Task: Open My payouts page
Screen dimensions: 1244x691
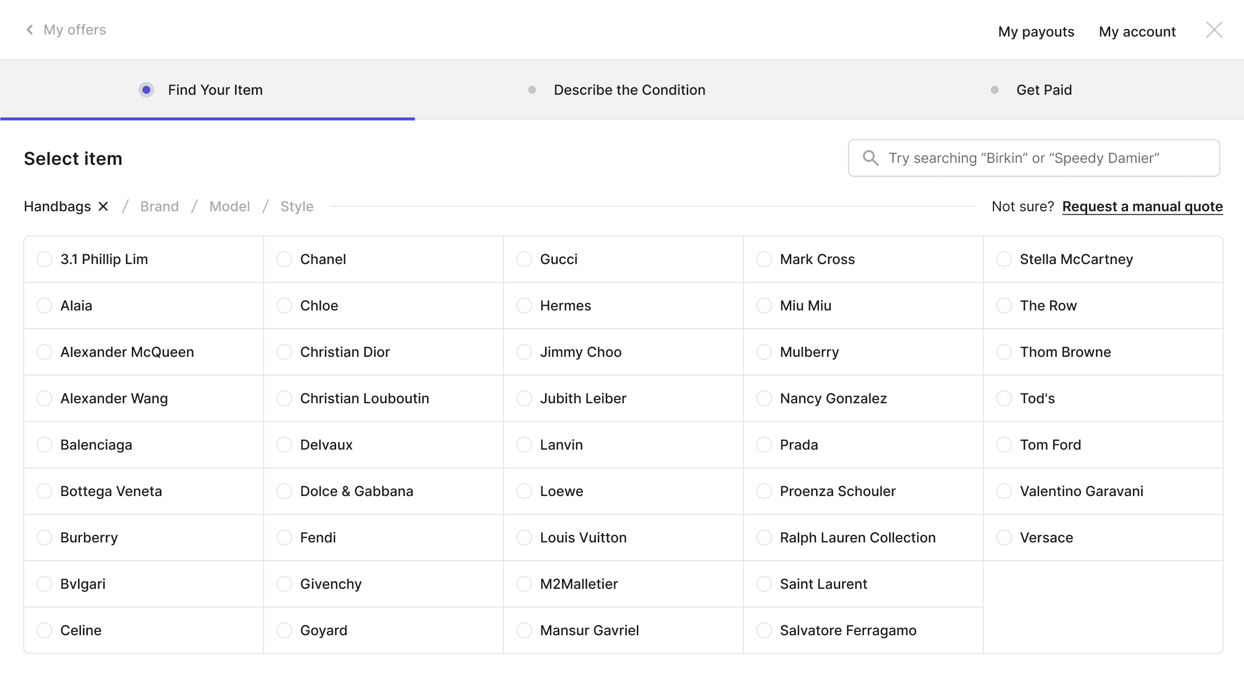Action: [x=1036, y=32]
